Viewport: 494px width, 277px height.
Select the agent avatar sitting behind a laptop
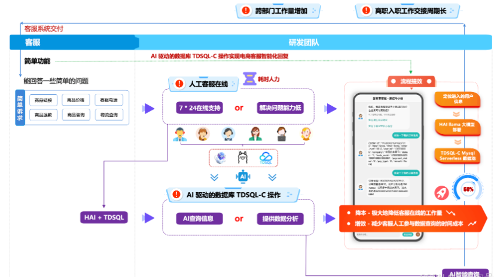[x=281, y=134]
